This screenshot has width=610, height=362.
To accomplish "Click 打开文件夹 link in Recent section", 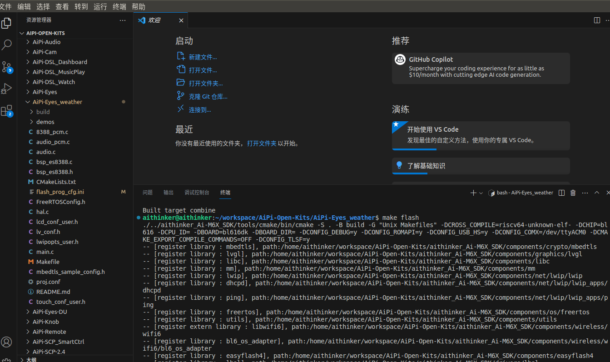I will pos(262,143).
